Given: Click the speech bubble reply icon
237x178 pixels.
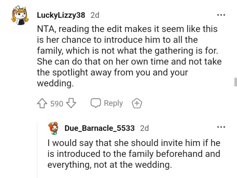Looking at the screenshot, I should coord(96,103).
